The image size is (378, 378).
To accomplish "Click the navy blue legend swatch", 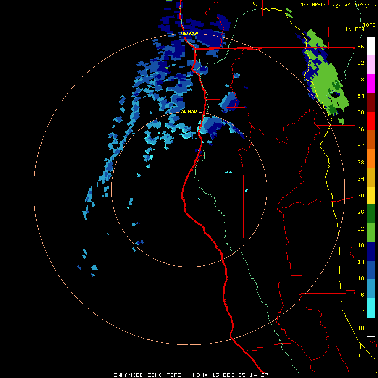I will 371,252.
